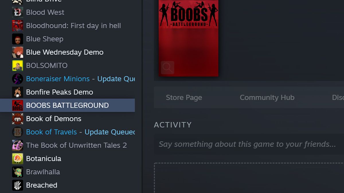Screen dimensions: 344x193
Task: Click the Blue Sheep game icon
Action: tap(17, 39)
